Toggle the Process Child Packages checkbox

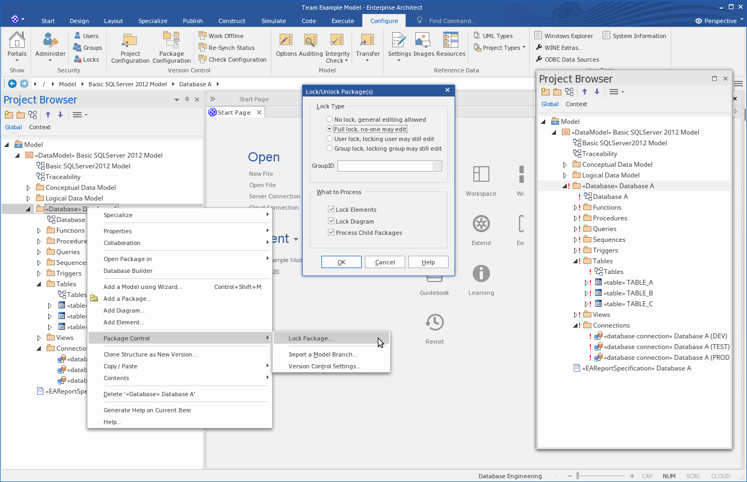331,233
